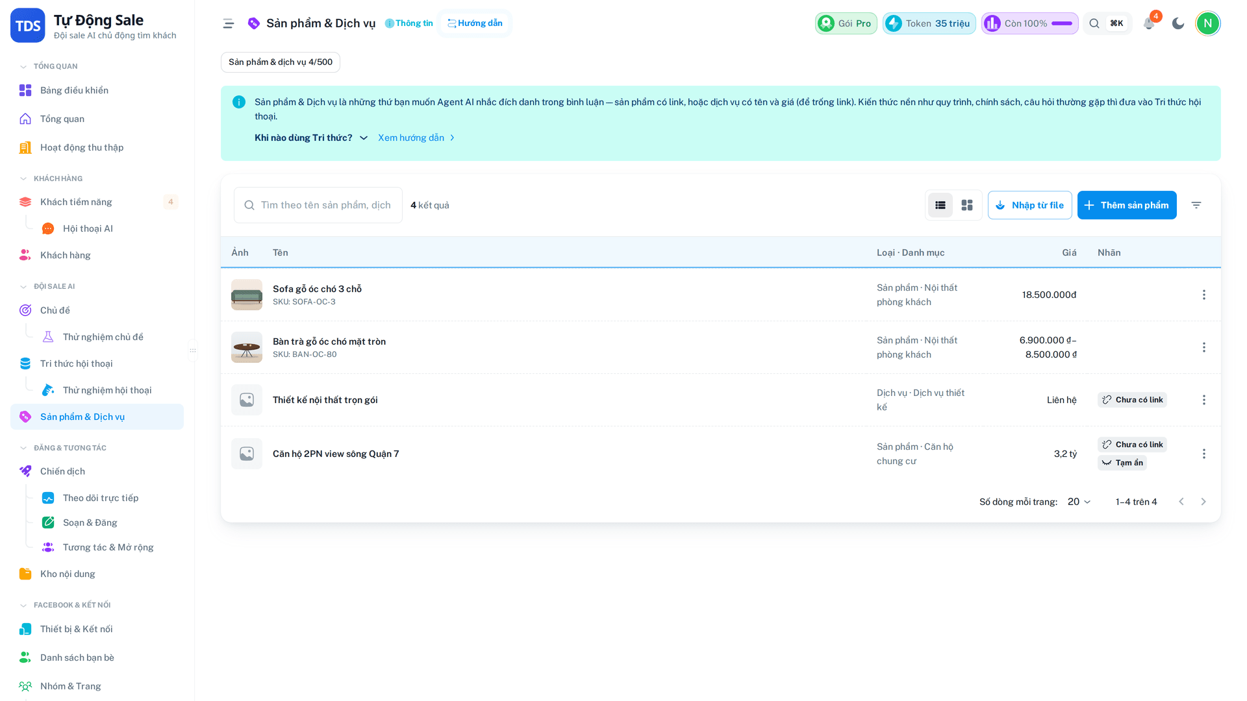Open row menu for Thiết kế nội thất trọn gói

pyautogui.click(x=1204, y=400)
